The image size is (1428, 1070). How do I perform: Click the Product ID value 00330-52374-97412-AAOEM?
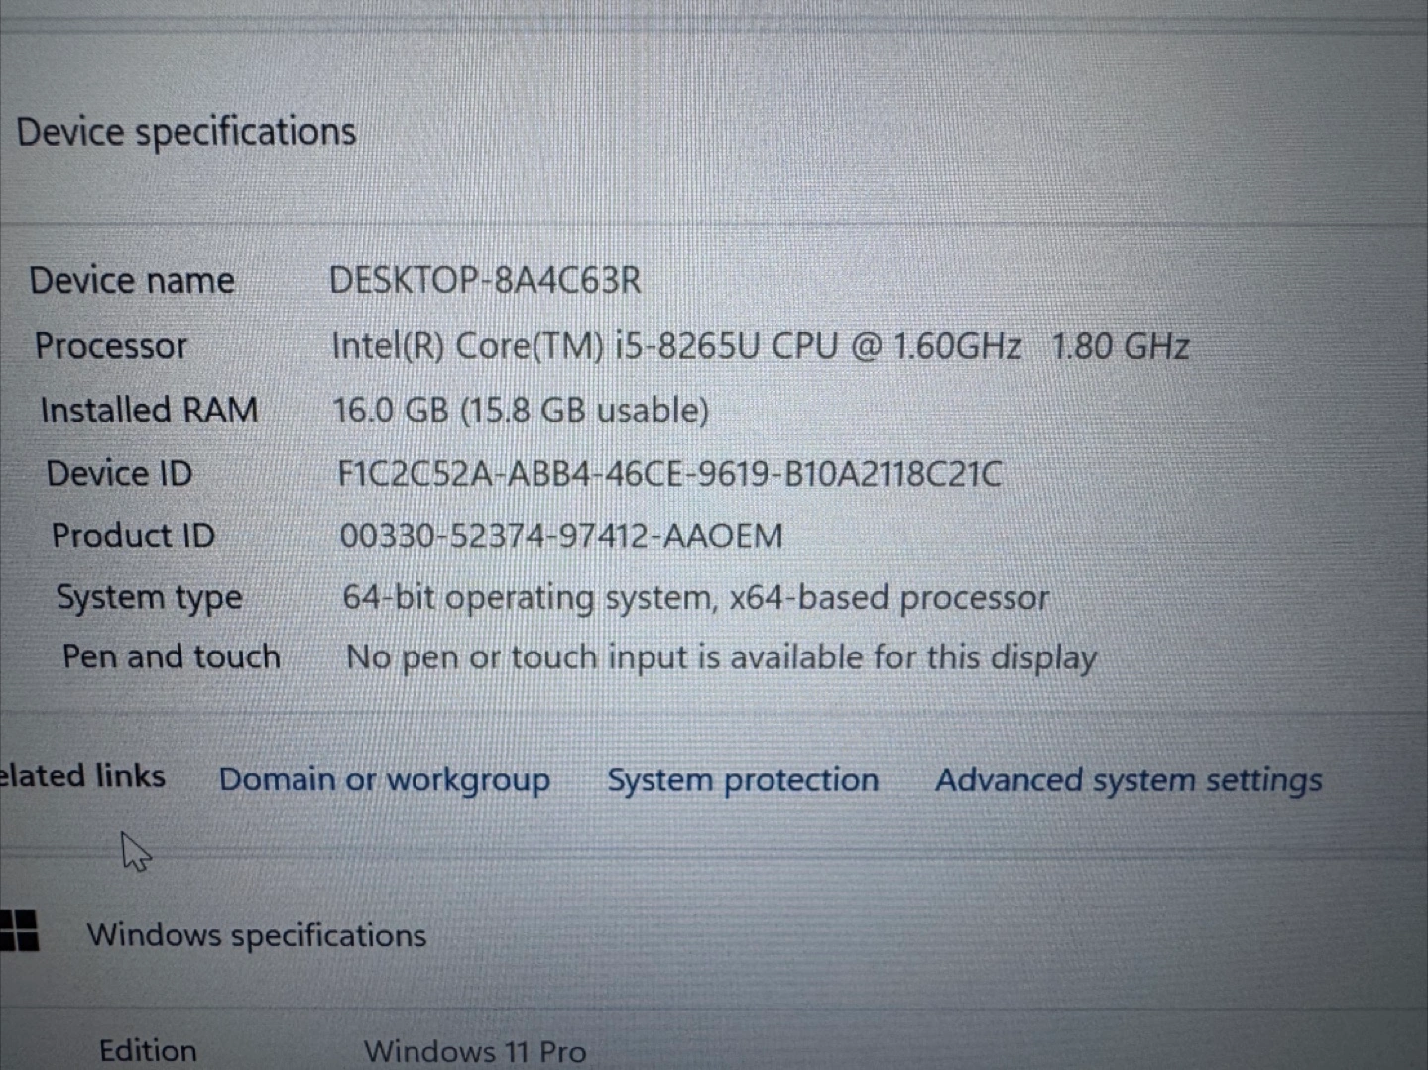click(561, 536)
